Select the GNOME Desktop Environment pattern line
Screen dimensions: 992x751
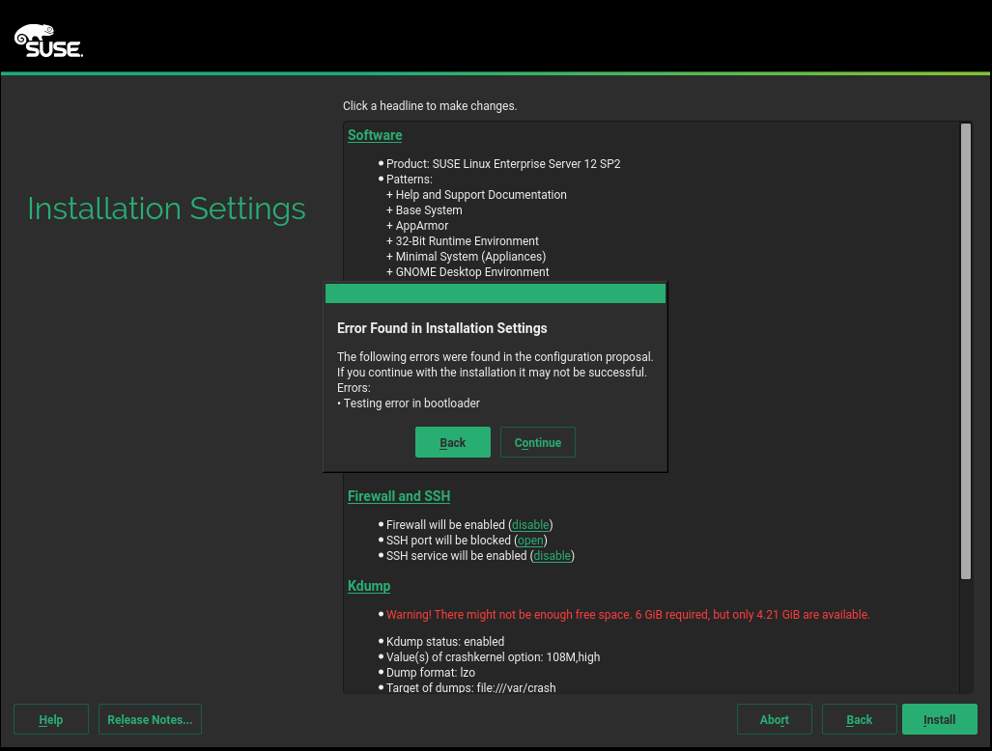click(472, 272)
